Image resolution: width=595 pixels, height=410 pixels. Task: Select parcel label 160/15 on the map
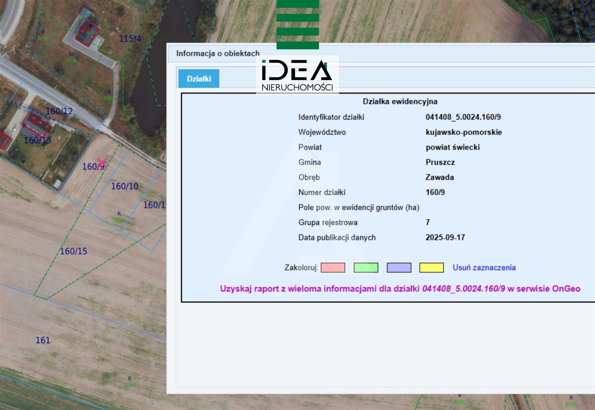coord(73,251)
